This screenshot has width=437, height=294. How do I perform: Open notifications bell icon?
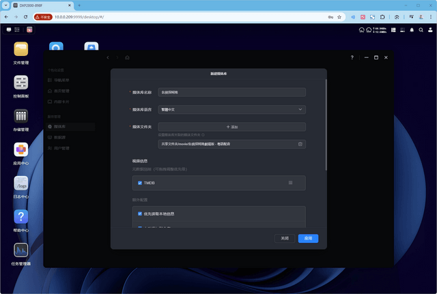412,30
